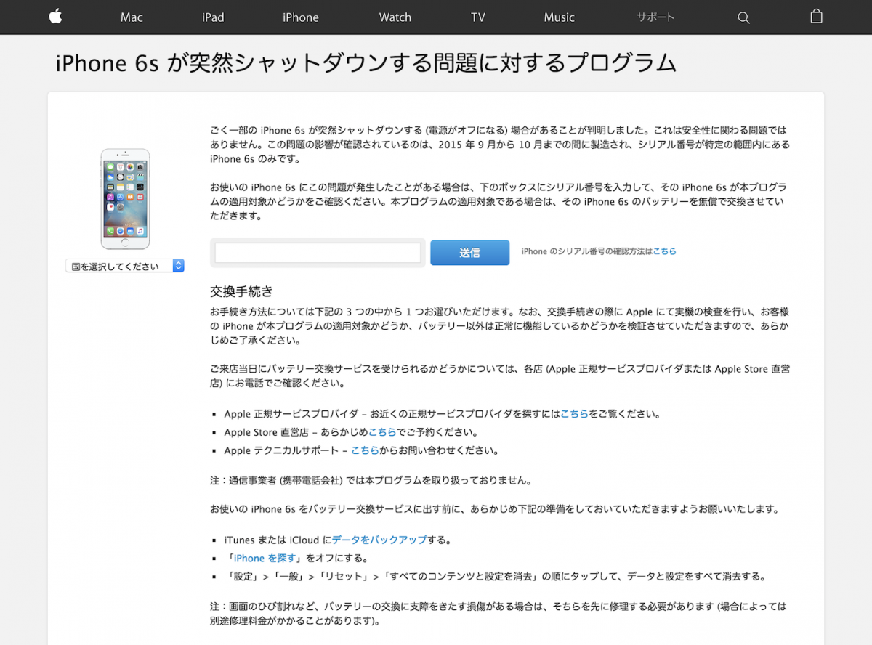Open サポート from the navigation bar
Screen dimensions: 872x645
(x=654, y=17)
